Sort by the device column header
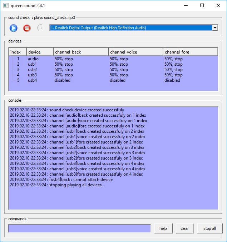 pos(40,52)
